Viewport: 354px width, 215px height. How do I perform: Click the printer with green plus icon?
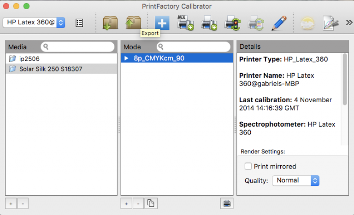[x=209, y=23]
